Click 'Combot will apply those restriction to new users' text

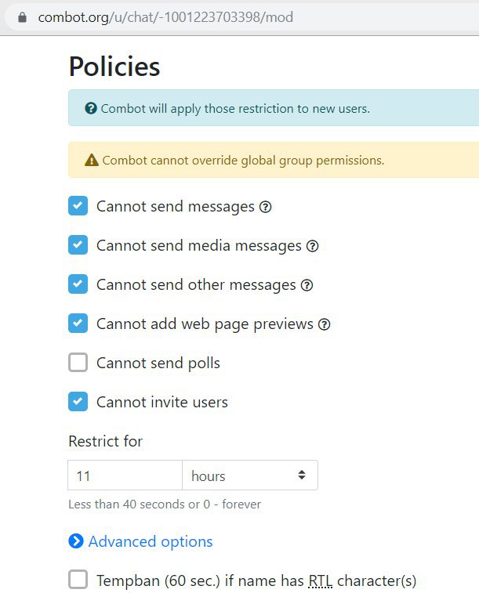235,109
